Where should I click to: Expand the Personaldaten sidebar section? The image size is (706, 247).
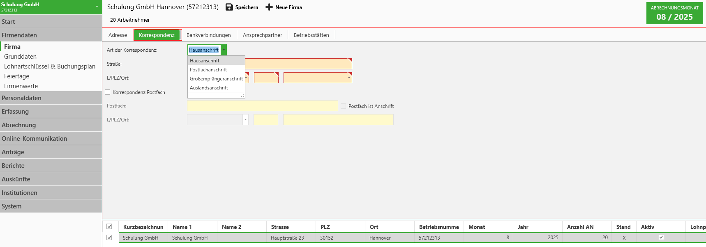pyautogui.click(x=21, y=98)
